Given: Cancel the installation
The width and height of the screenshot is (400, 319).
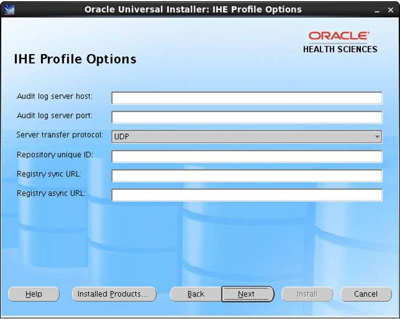Looking at the screenshot, I should (366, 294).
